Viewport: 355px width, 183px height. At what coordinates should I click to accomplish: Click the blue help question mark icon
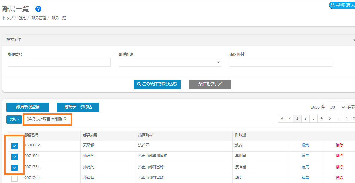click(38, 9)
